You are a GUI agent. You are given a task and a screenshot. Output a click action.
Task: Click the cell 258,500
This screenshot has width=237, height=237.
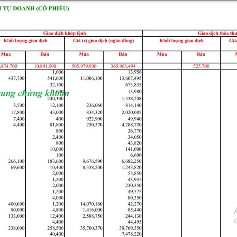tap(55, 228)
